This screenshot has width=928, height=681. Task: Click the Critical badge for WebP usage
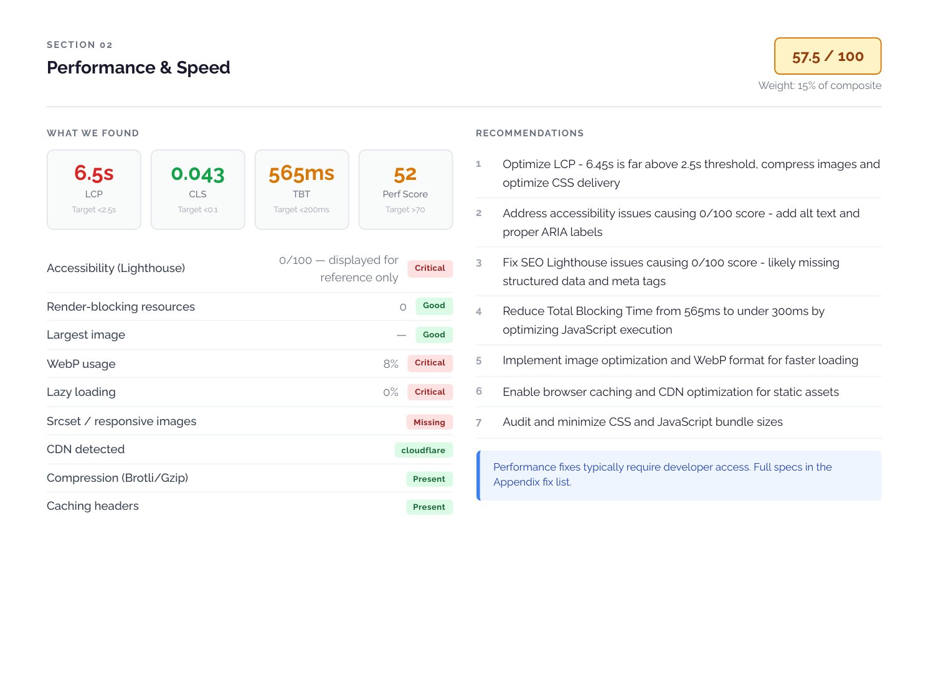430,363
